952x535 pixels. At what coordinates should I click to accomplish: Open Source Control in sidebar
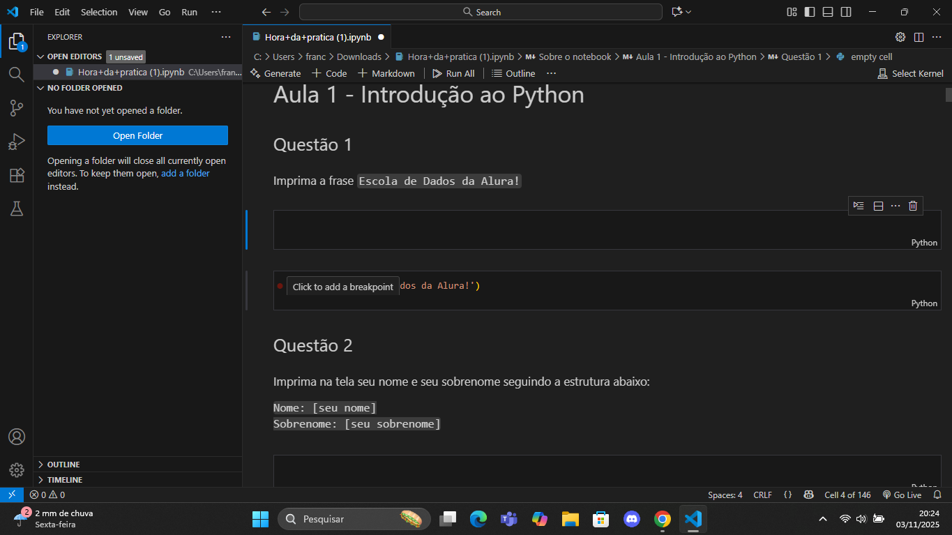[17, 108]
